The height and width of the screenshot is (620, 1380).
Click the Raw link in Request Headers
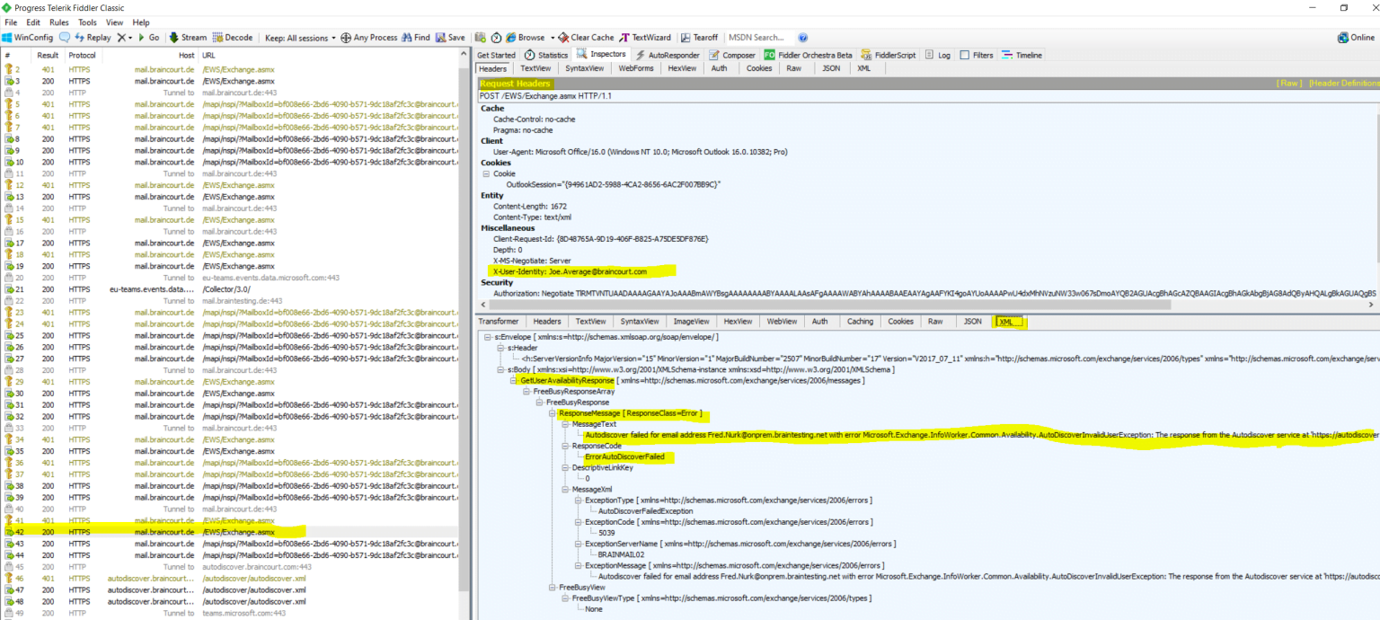pos(1290,83)
